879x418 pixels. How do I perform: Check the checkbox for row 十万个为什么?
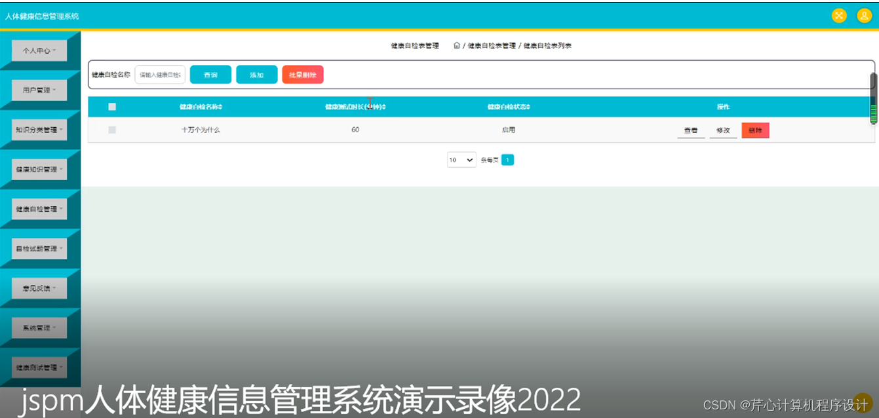pyautogui.click(x=112, y=130)
